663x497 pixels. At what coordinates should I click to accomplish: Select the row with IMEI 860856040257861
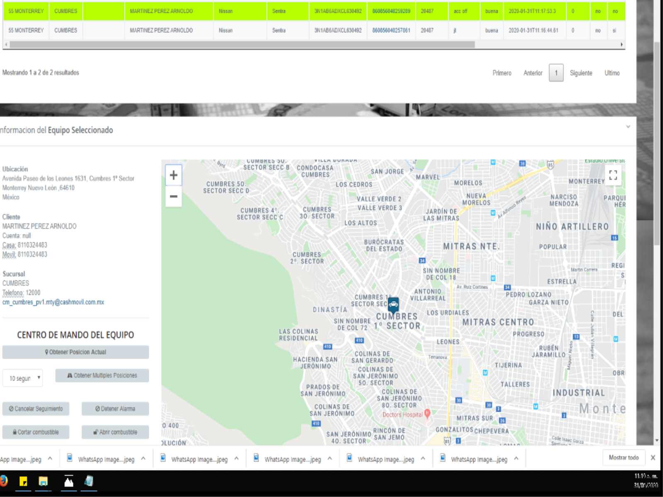pyautogui.click(x=314, y=30)
